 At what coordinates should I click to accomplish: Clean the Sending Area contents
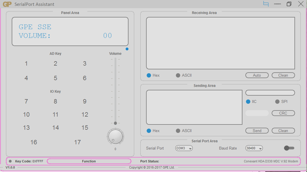click(283, 131)
